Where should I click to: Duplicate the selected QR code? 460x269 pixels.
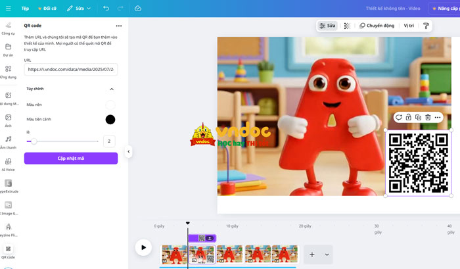tap(418, 117)
